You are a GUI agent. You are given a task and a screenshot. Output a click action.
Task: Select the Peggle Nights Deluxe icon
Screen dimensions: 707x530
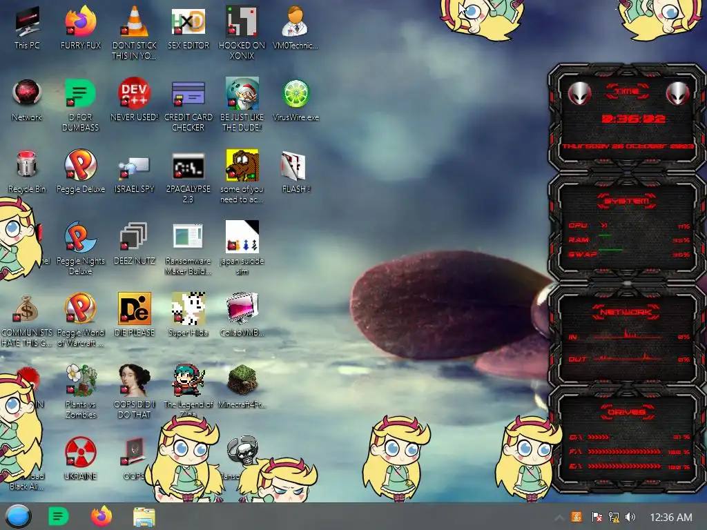[80, 237]
